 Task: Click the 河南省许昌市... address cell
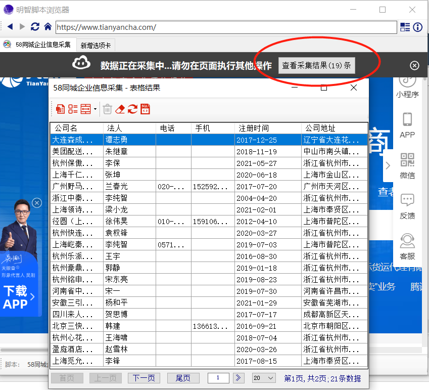click(335, 291)
